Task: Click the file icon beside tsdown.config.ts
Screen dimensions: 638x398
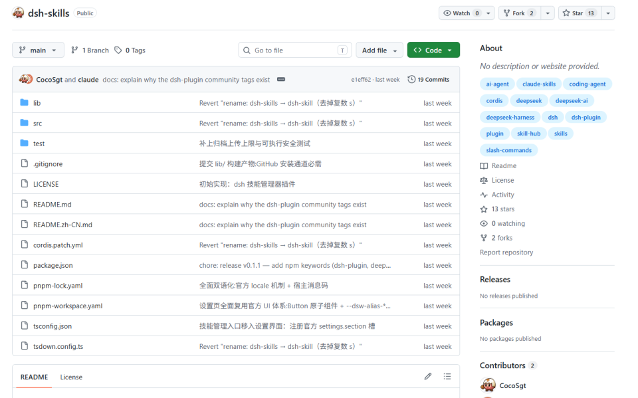Action: (25, 346)
